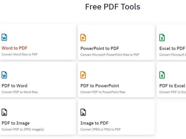Select the Image to PDF title
186x139 pixels.
(x=94, y=123)
